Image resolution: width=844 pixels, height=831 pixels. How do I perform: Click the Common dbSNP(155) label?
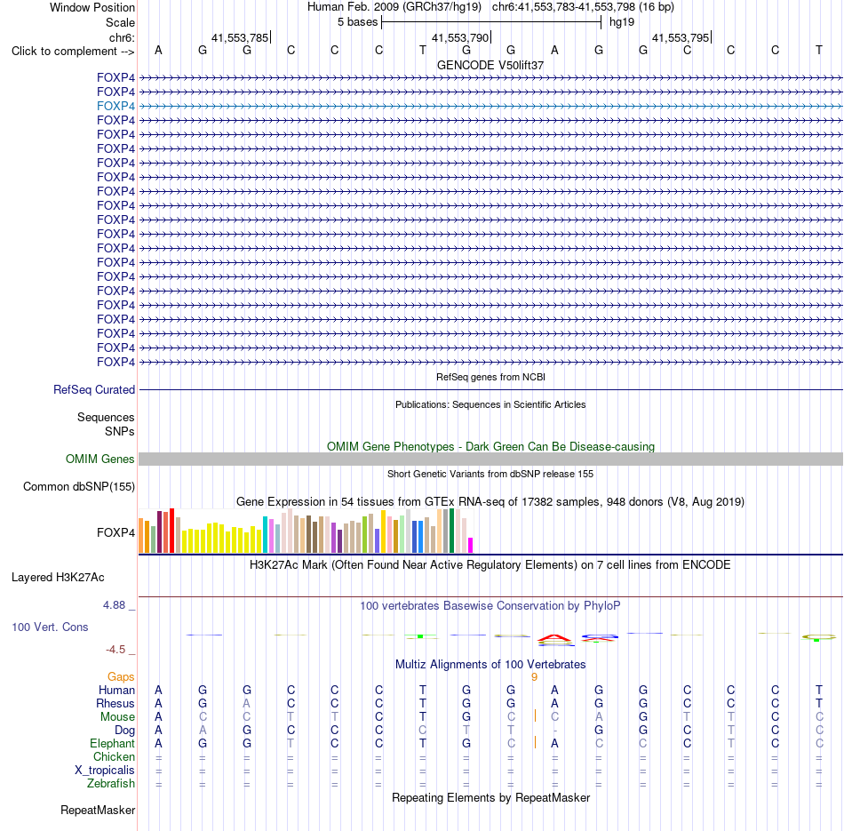79,486
